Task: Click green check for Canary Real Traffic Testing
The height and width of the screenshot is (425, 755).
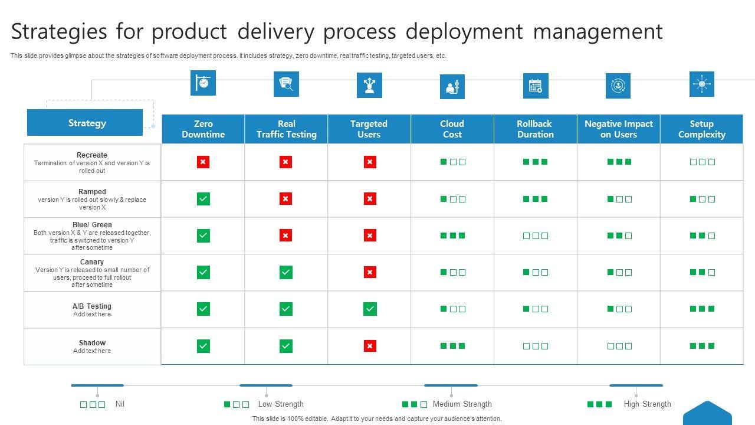Action: coord(286,272)
